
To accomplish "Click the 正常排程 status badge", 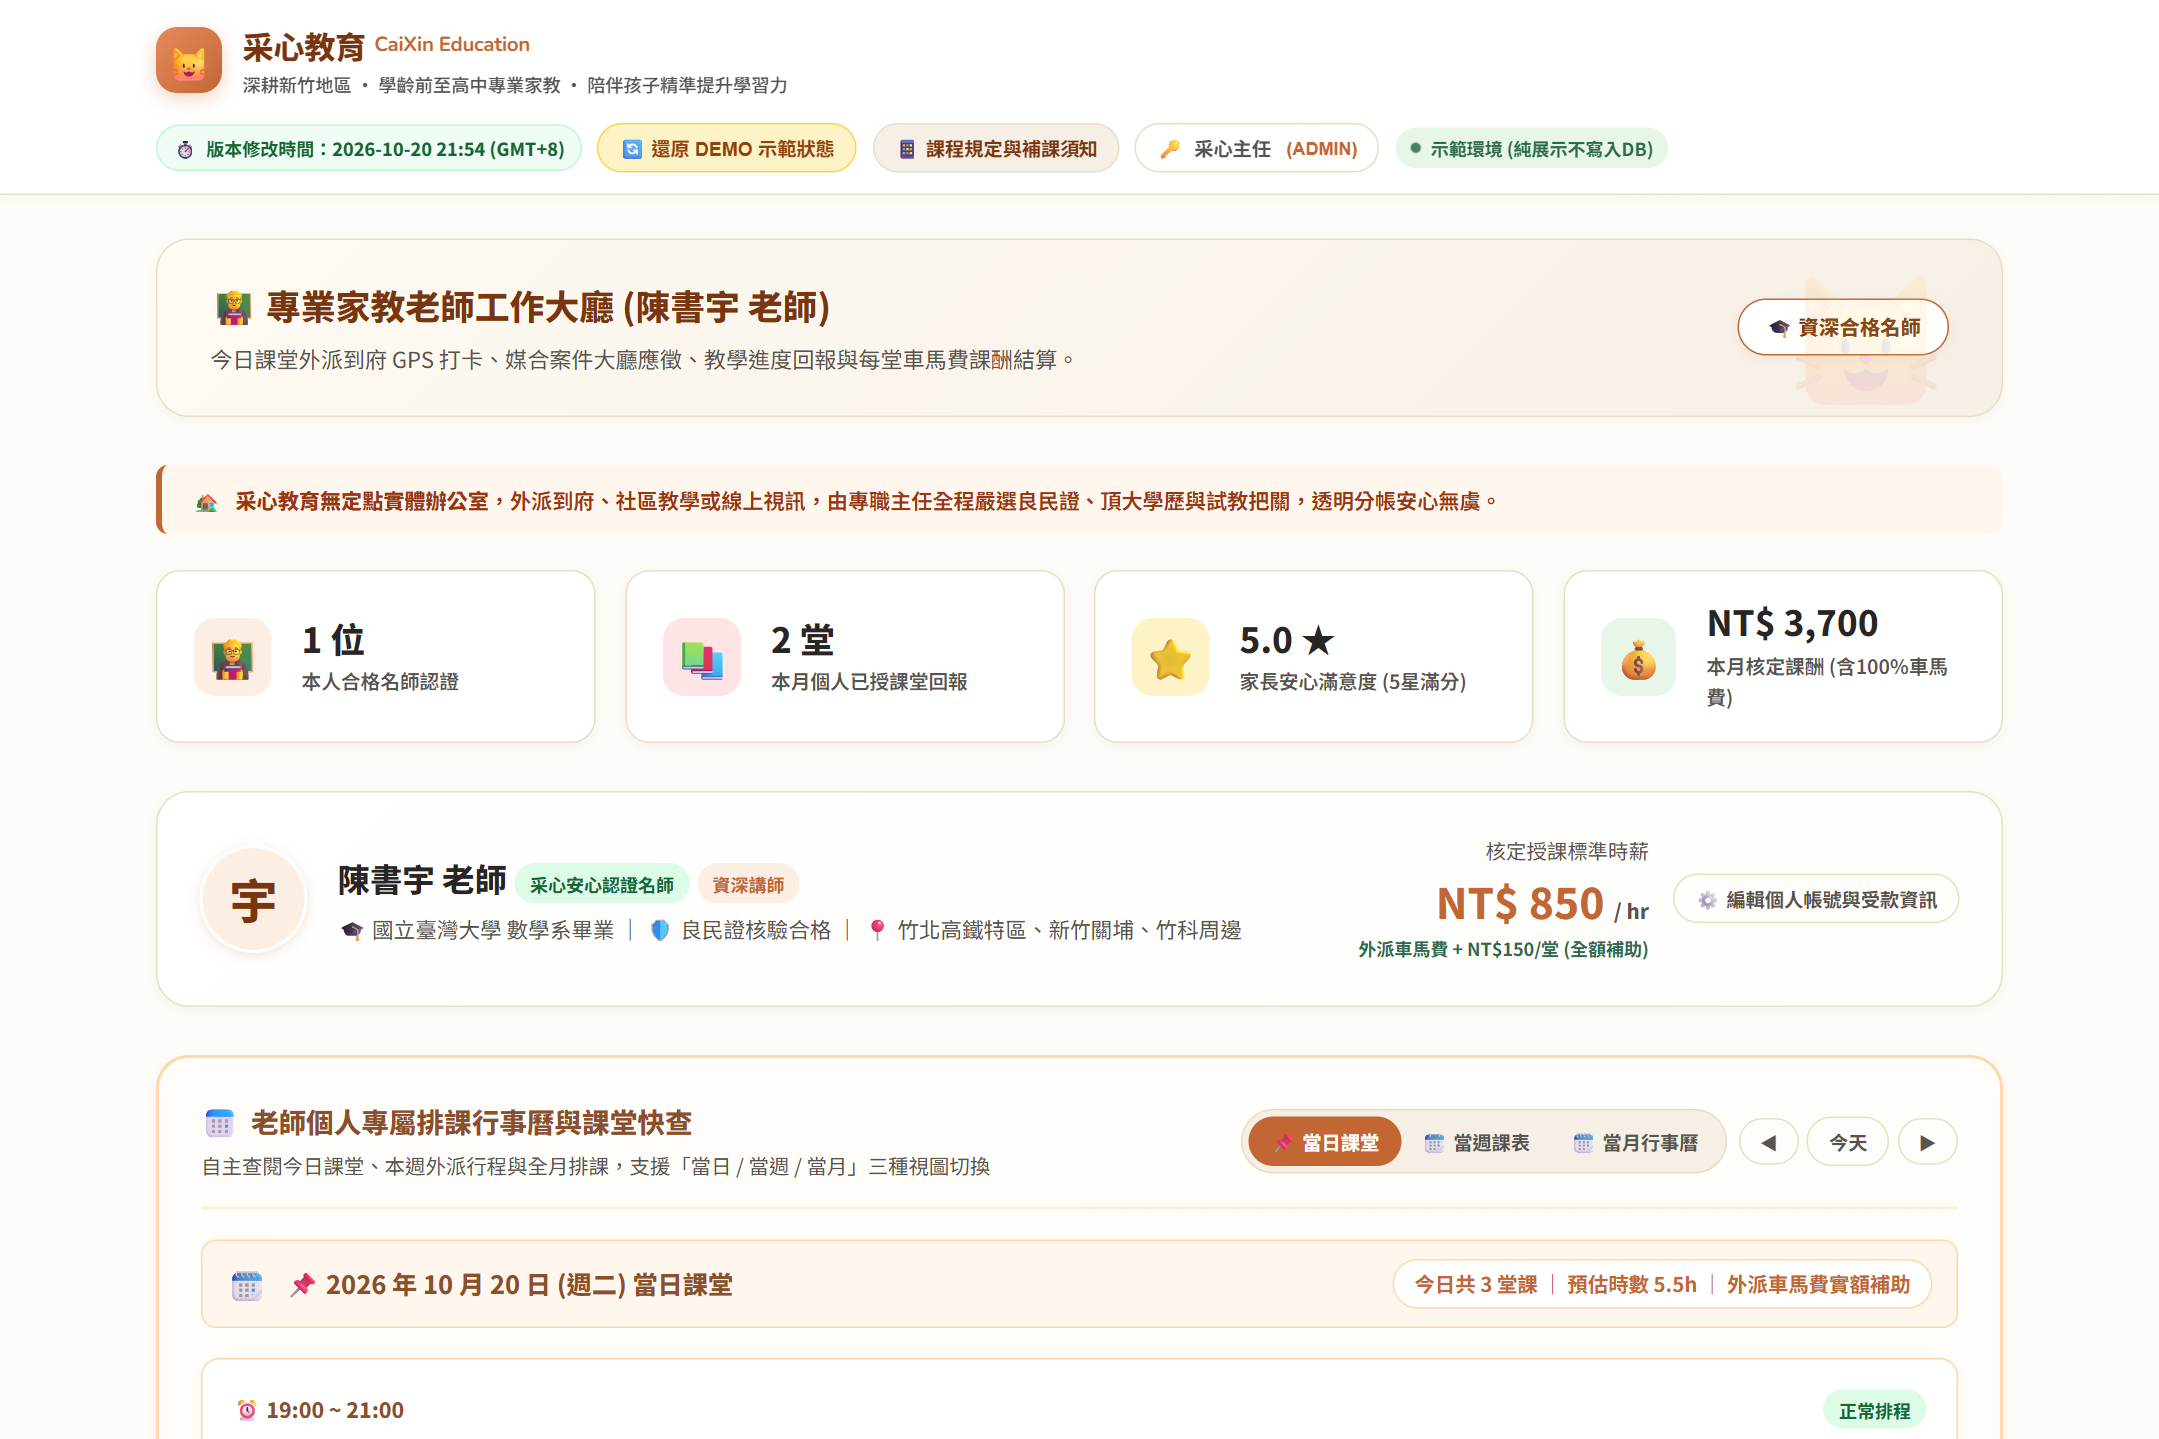I will click(x=1875, y=1410).
